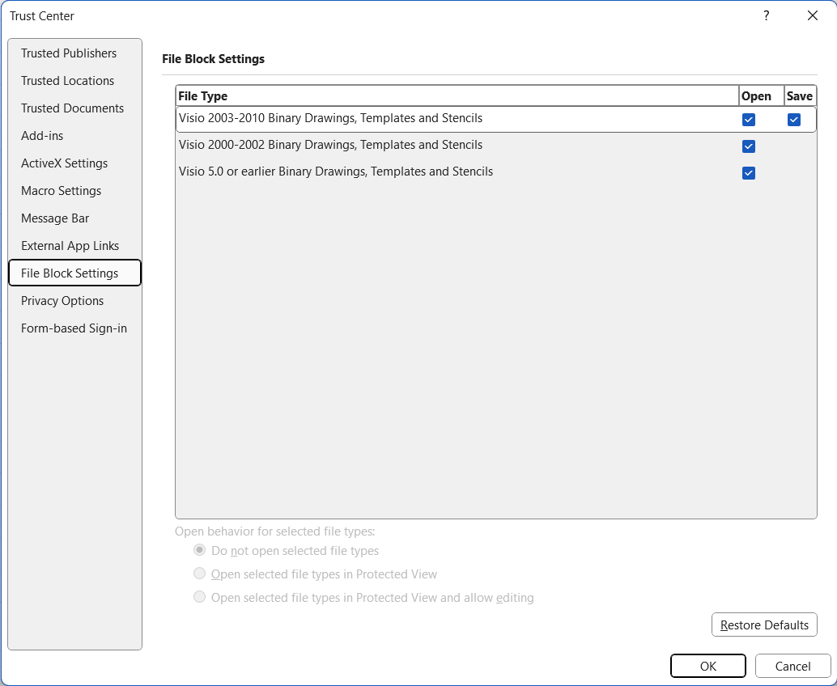The image size is (837, 686).
Task: Go to Trusted Locations
Action: point(74,81)
